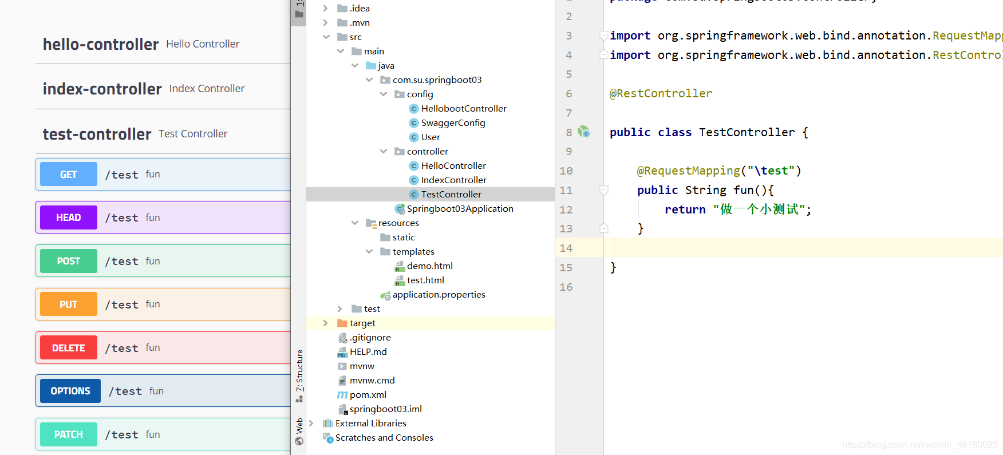This screenshot has width=1003, height=455.
Task: Click the Project tool window folder icon
Action: click(x=299, y=14)
